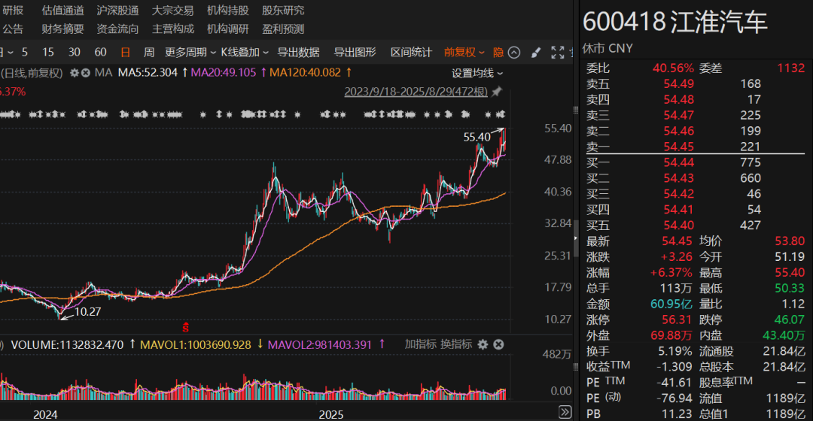Expand the 更多周期 dropdown
Viewport: 813px width, 421px height.
[x=190, y=53]
